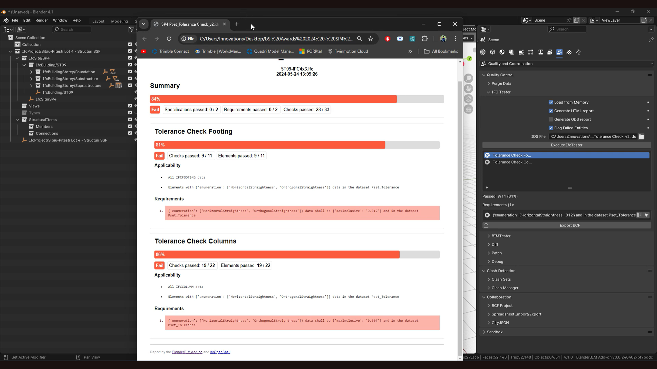Switch to the Modeling workspace tab

pyautogui.click(x=119, y=21)
